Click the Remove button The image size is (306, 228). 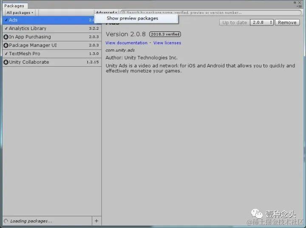point(287,23)
